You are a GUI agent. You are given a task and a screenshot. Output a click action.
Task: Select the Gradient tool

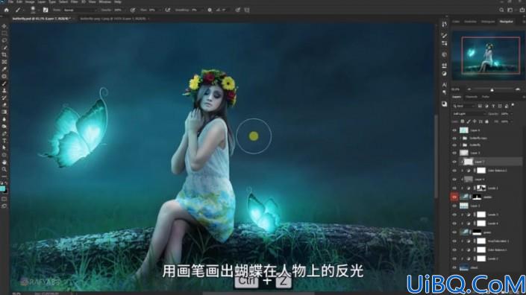click(x=4, y=112)
